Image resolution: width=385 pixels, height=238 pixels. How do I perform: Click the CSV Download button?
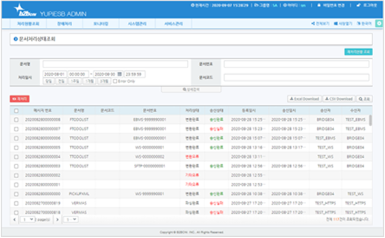[339, 99]
